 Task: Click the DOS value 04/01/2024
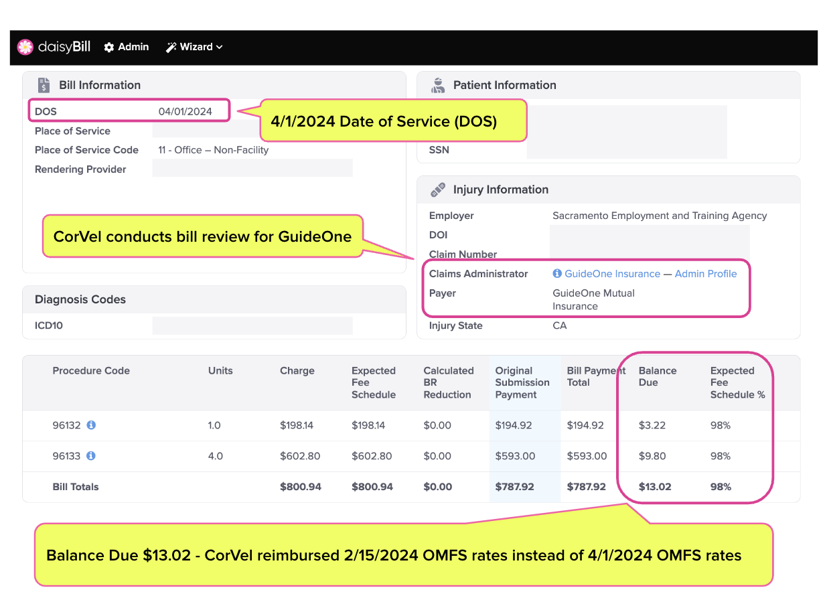pyautogui.click(x=185, y=111)
